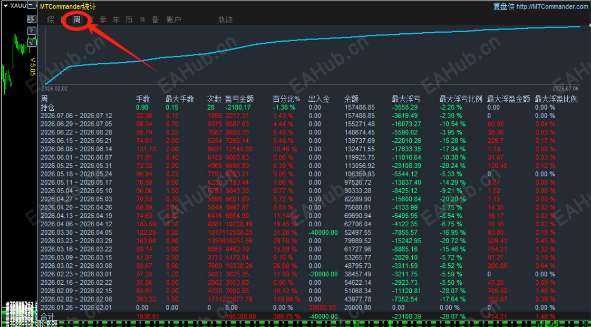Select week row 2026.06.22 ~ 2026.06.28
This screenshot has width=591, height=327.
(76, 132)
